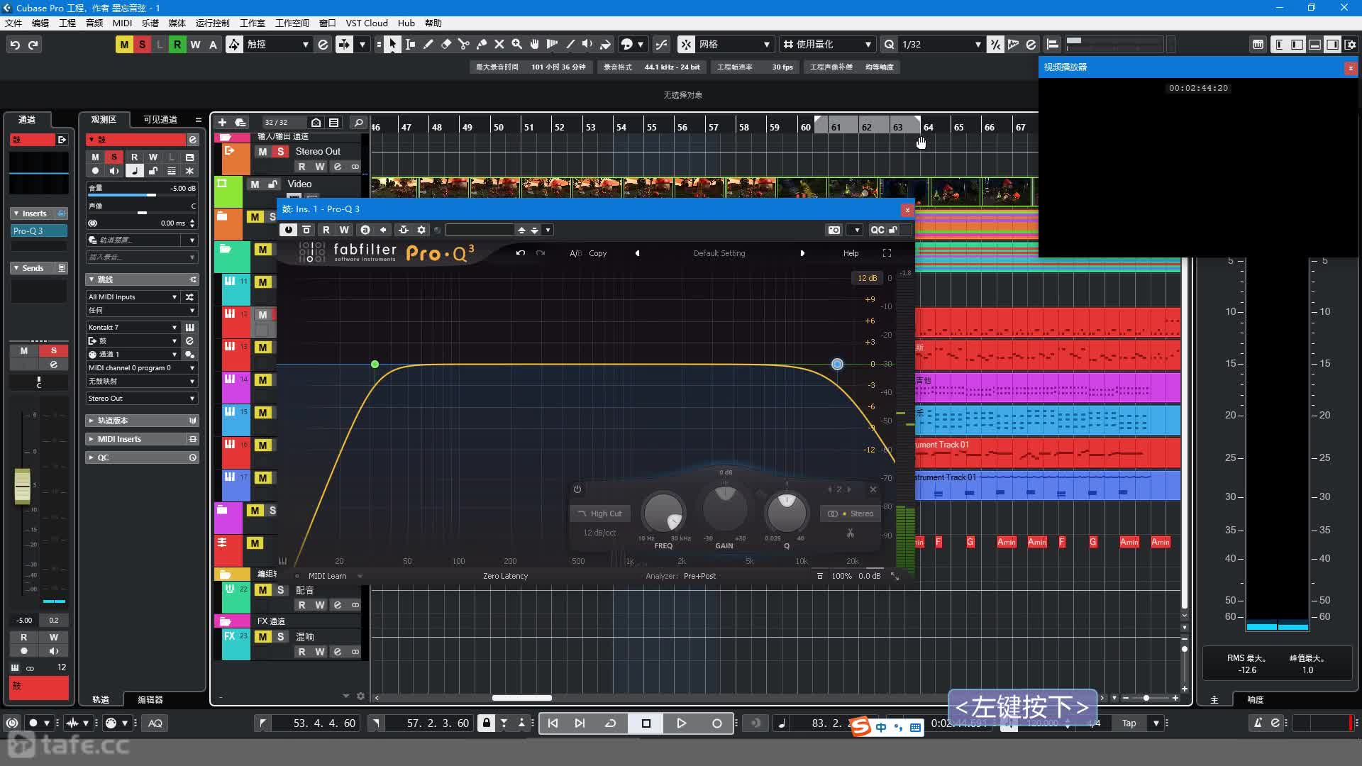Click the 12 dB display range button

867,278
